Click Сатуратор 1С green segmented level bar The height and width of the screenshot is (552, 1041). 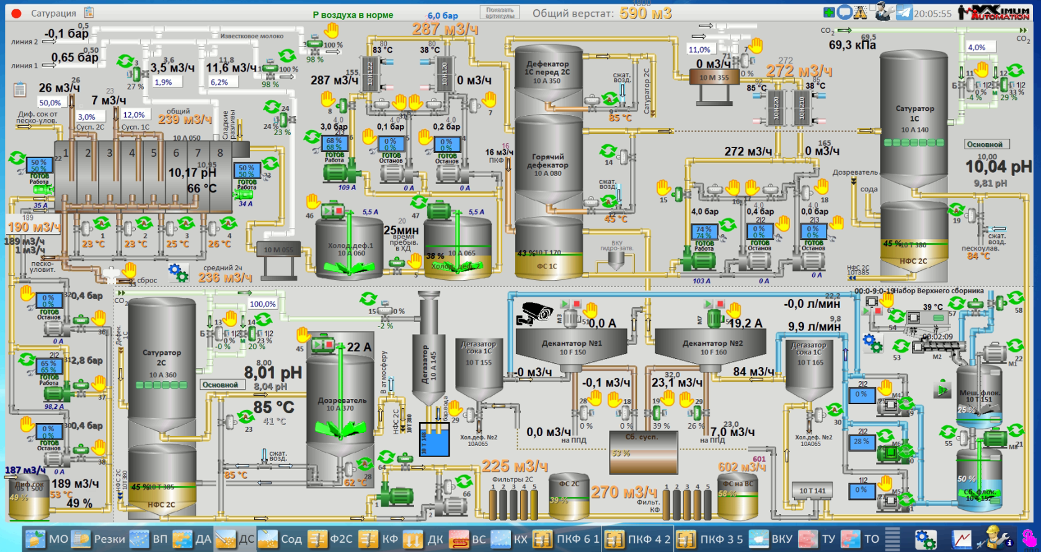point(914,142)
